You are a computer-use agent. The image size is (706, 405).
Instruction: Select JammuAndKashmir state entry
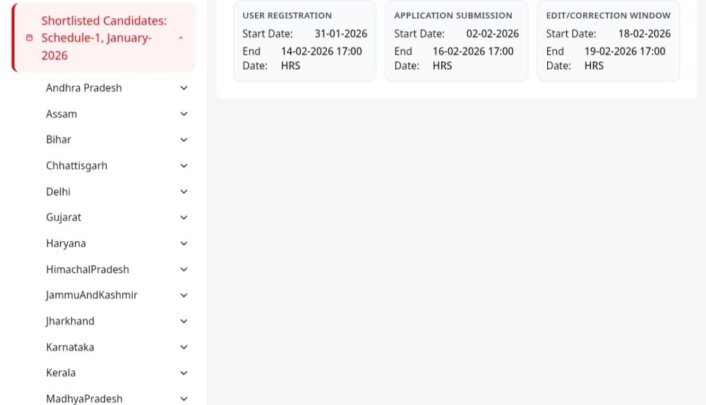click(91, 295)
